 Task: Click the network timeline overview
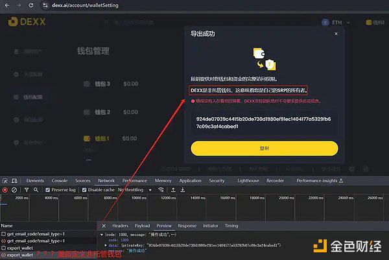tap(194, 208)
